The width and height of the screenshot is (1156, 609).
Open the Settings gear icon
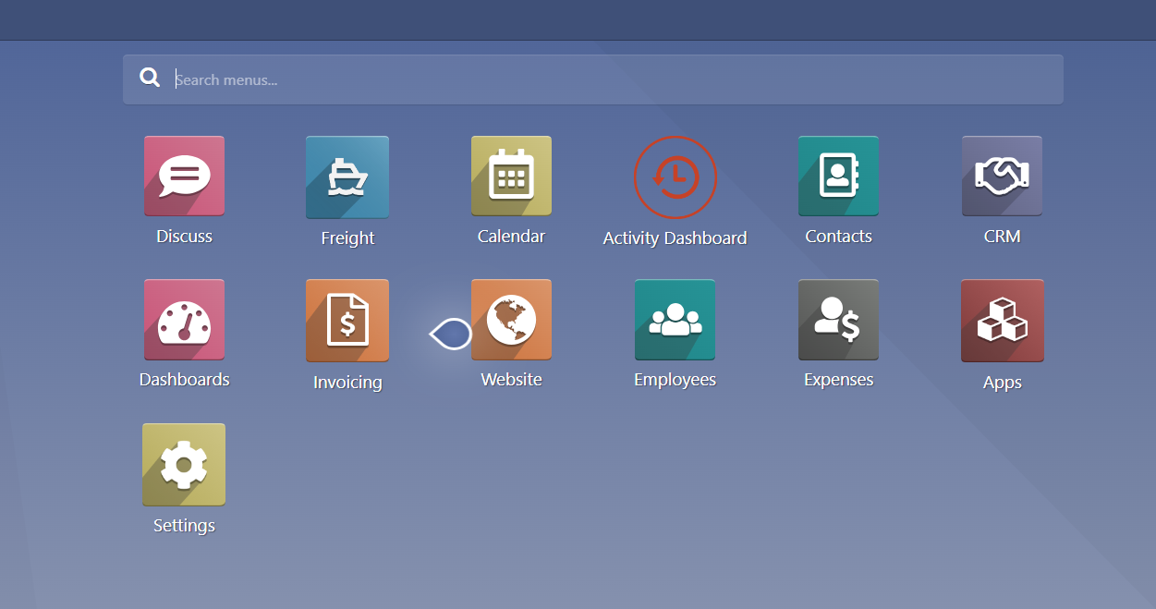click(184, 464)
